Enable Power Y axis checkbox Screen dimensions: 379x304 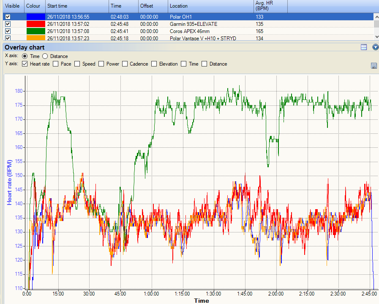coord(101,64)
